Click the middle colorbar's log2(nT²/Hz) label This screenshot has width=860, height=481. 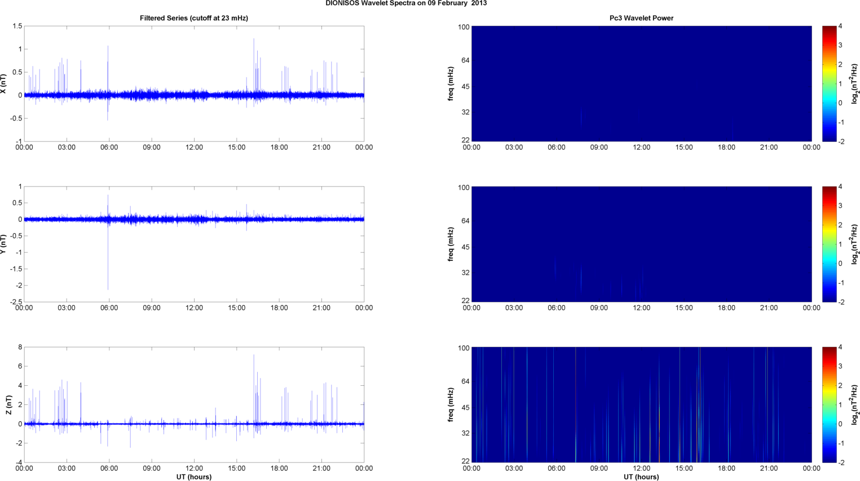[855, 244]
